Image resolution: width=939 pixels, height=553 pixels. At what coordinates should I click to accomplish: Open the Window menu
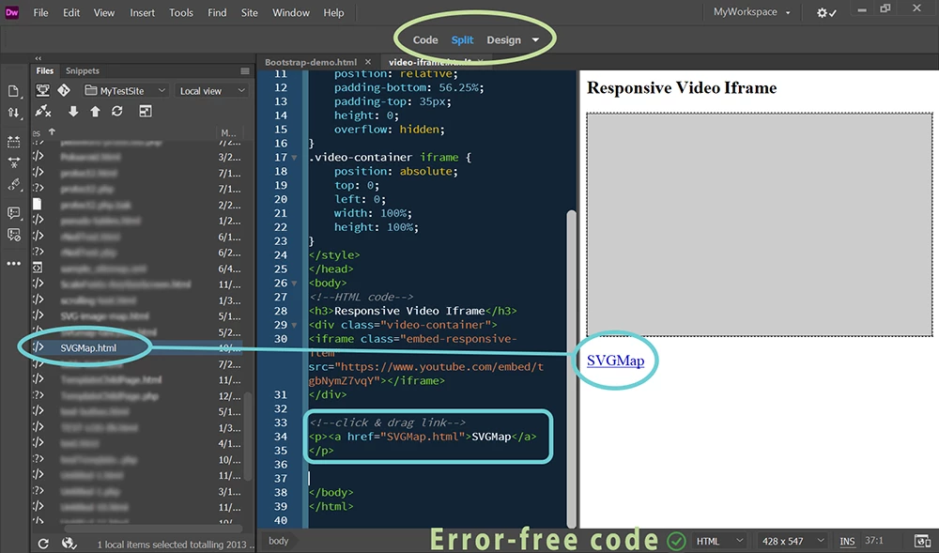[291, 12]
